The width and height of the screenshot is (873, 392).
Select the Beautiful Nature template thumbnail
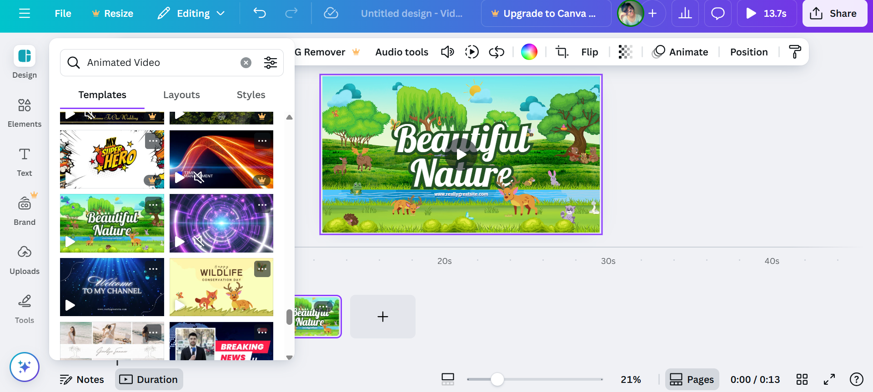coord(112,223)
